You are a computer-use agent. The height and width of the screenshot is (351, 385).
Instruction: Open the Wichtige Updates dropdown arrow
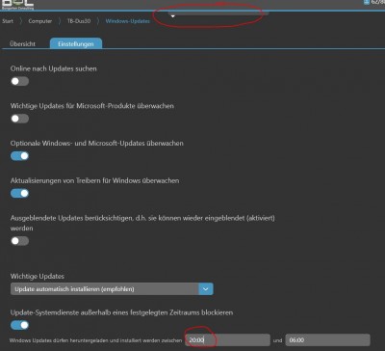coord(206,289)
